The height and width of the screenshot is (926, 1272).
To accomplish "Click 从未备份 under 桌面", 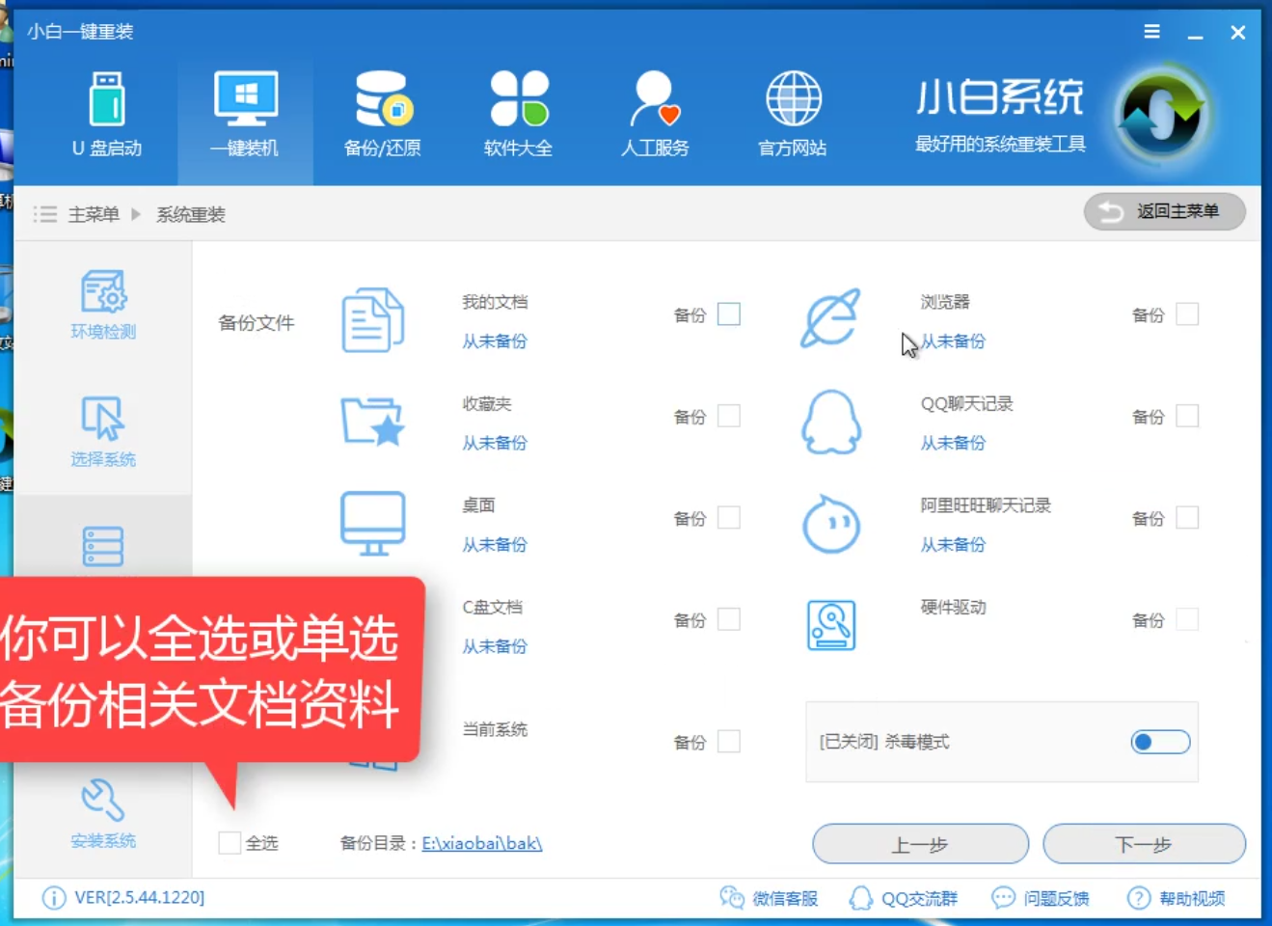I will 495,545.
